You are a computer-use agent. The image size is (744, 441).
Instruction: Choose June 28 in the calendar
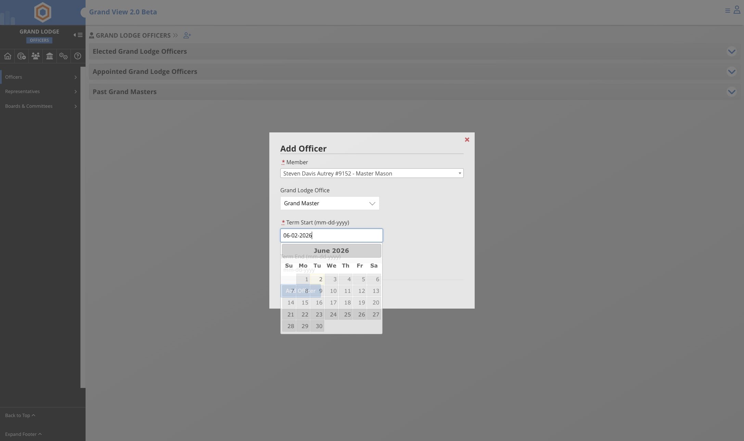(x=289, y=326)
